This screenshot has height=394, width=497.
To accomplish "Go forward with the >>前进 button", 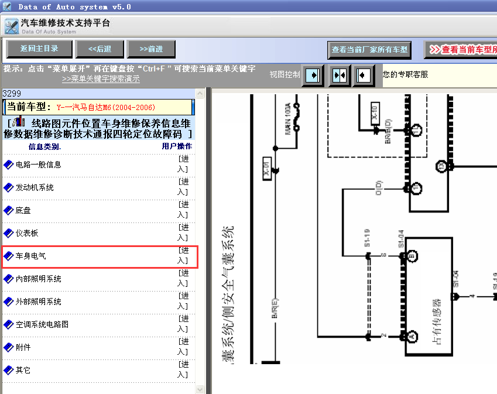I will pos(151,49).
